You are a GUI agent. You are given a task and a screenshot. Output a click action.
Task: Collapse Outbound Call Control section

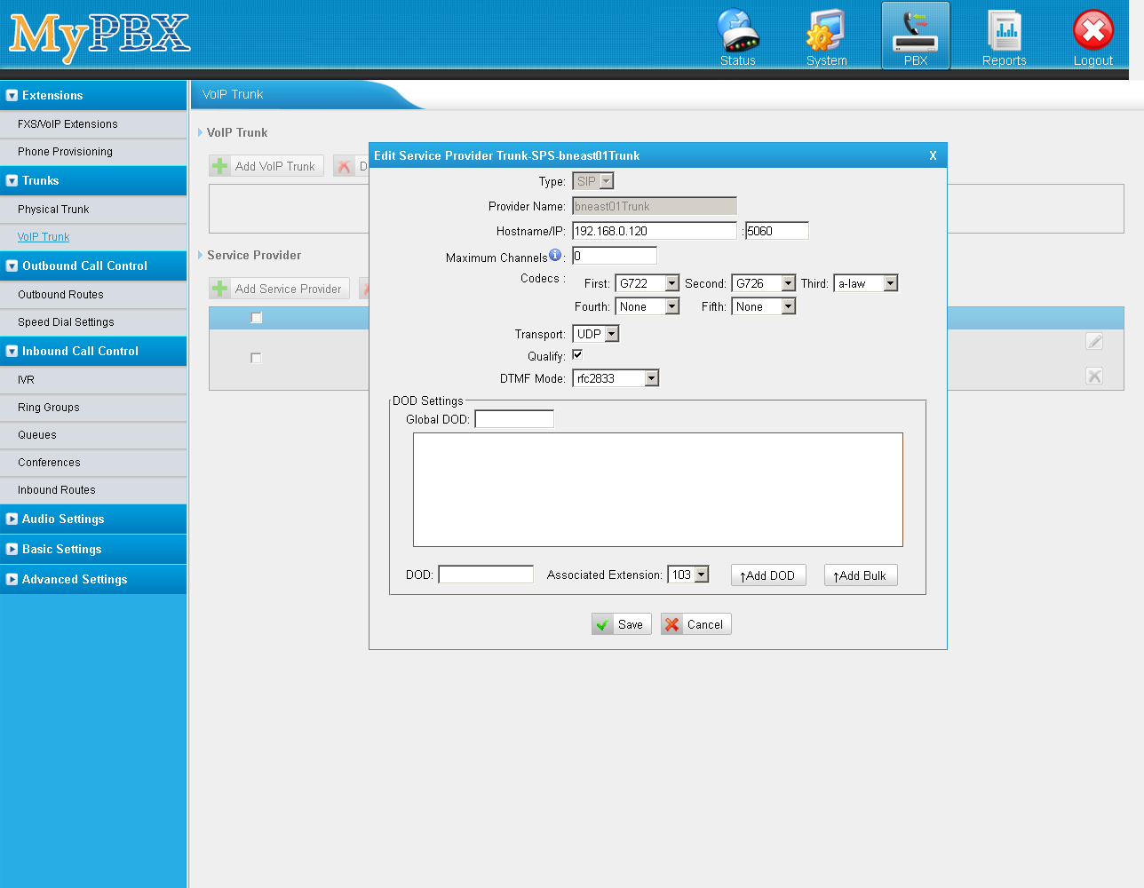(93, 266)
